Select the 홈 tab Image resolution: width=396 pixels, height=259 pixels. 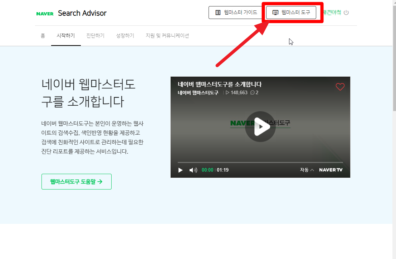(43, 36)
